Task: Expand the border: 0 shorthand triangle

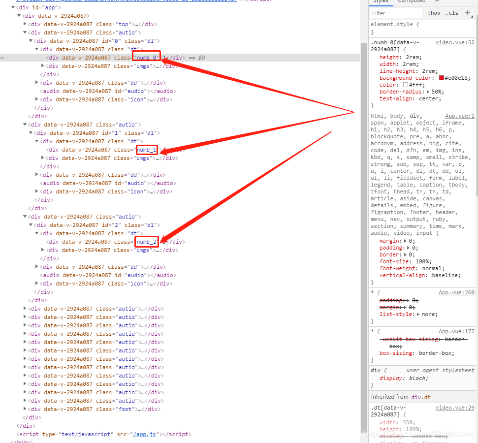Action: point(406,254)
